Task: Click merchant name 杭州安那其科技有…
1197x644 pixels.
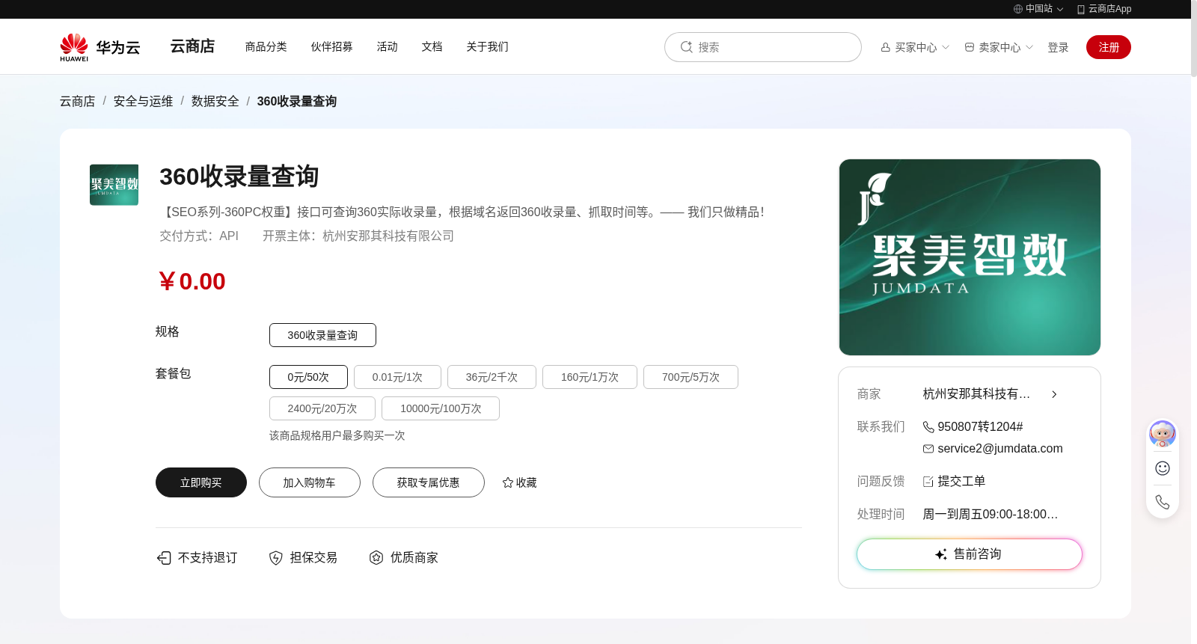Action: [x=976, y=394]
